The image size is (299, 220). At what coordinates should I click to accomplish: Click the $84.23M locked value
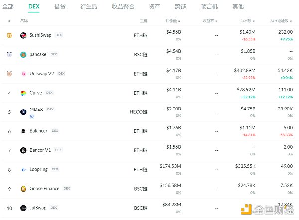click(x=172, y=205)
